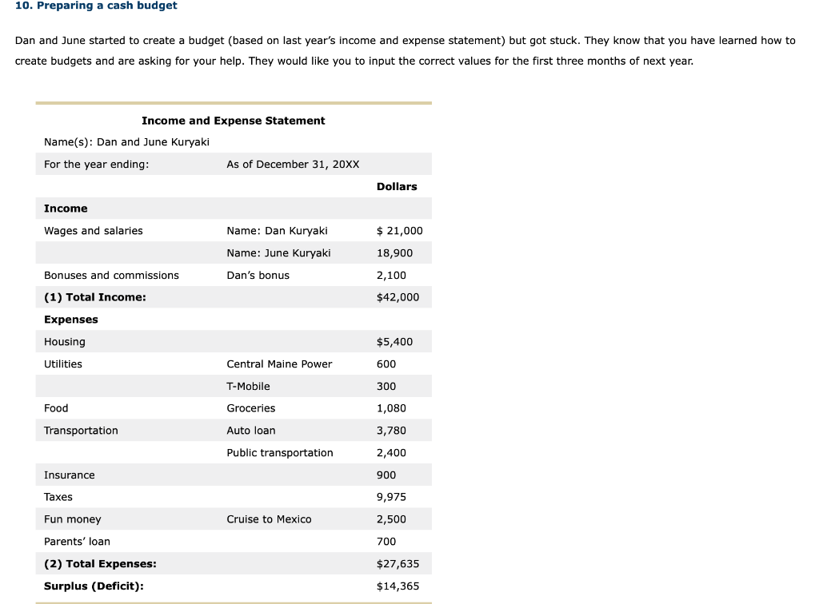Select the "Dollars" column header

(x=397, y=186)
